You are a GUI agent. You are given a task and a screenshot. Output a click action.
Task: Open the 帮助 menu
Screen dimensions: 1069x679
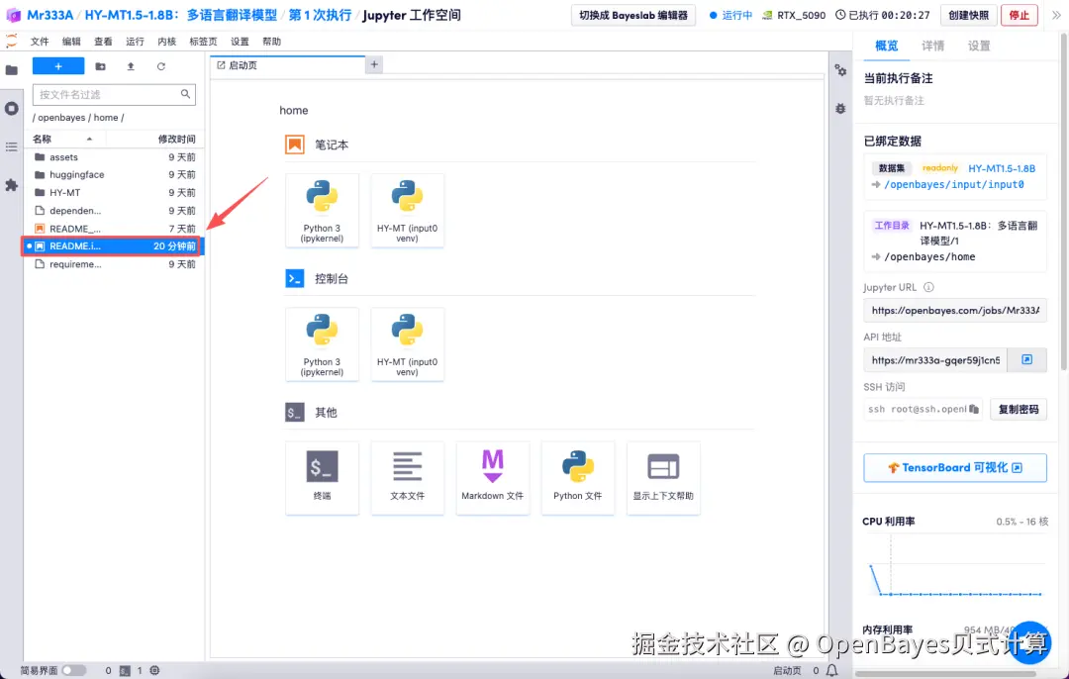pyautogui.click(x=271, y=42)
